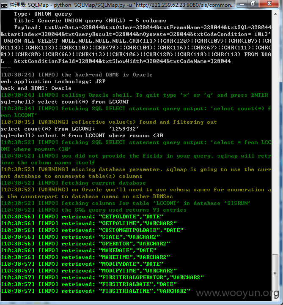Click the 'back-end DBMS: Oracle' line

coord(36,88)
